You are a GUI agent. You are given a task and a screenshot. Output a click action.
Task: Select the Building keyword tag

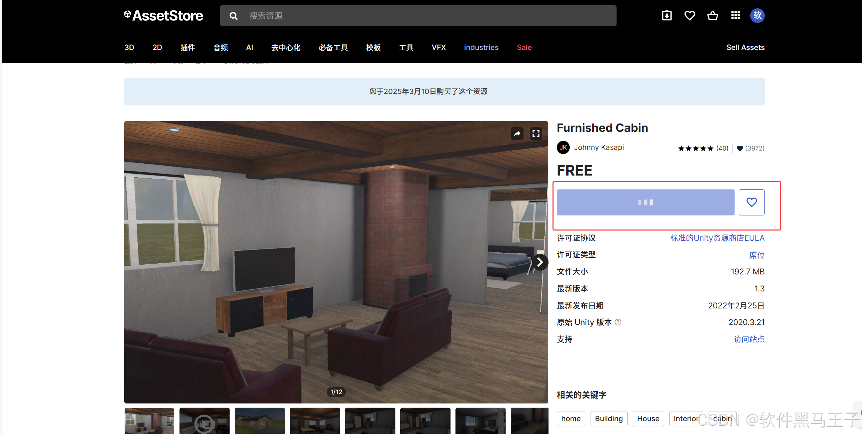coord(609,419)
